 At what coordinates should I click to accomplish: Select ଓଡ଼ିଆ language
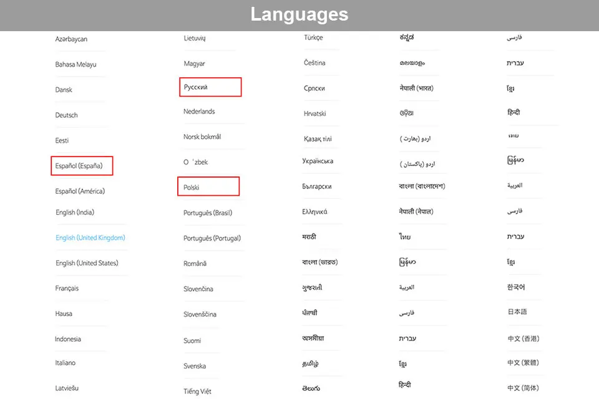point(406,113)
